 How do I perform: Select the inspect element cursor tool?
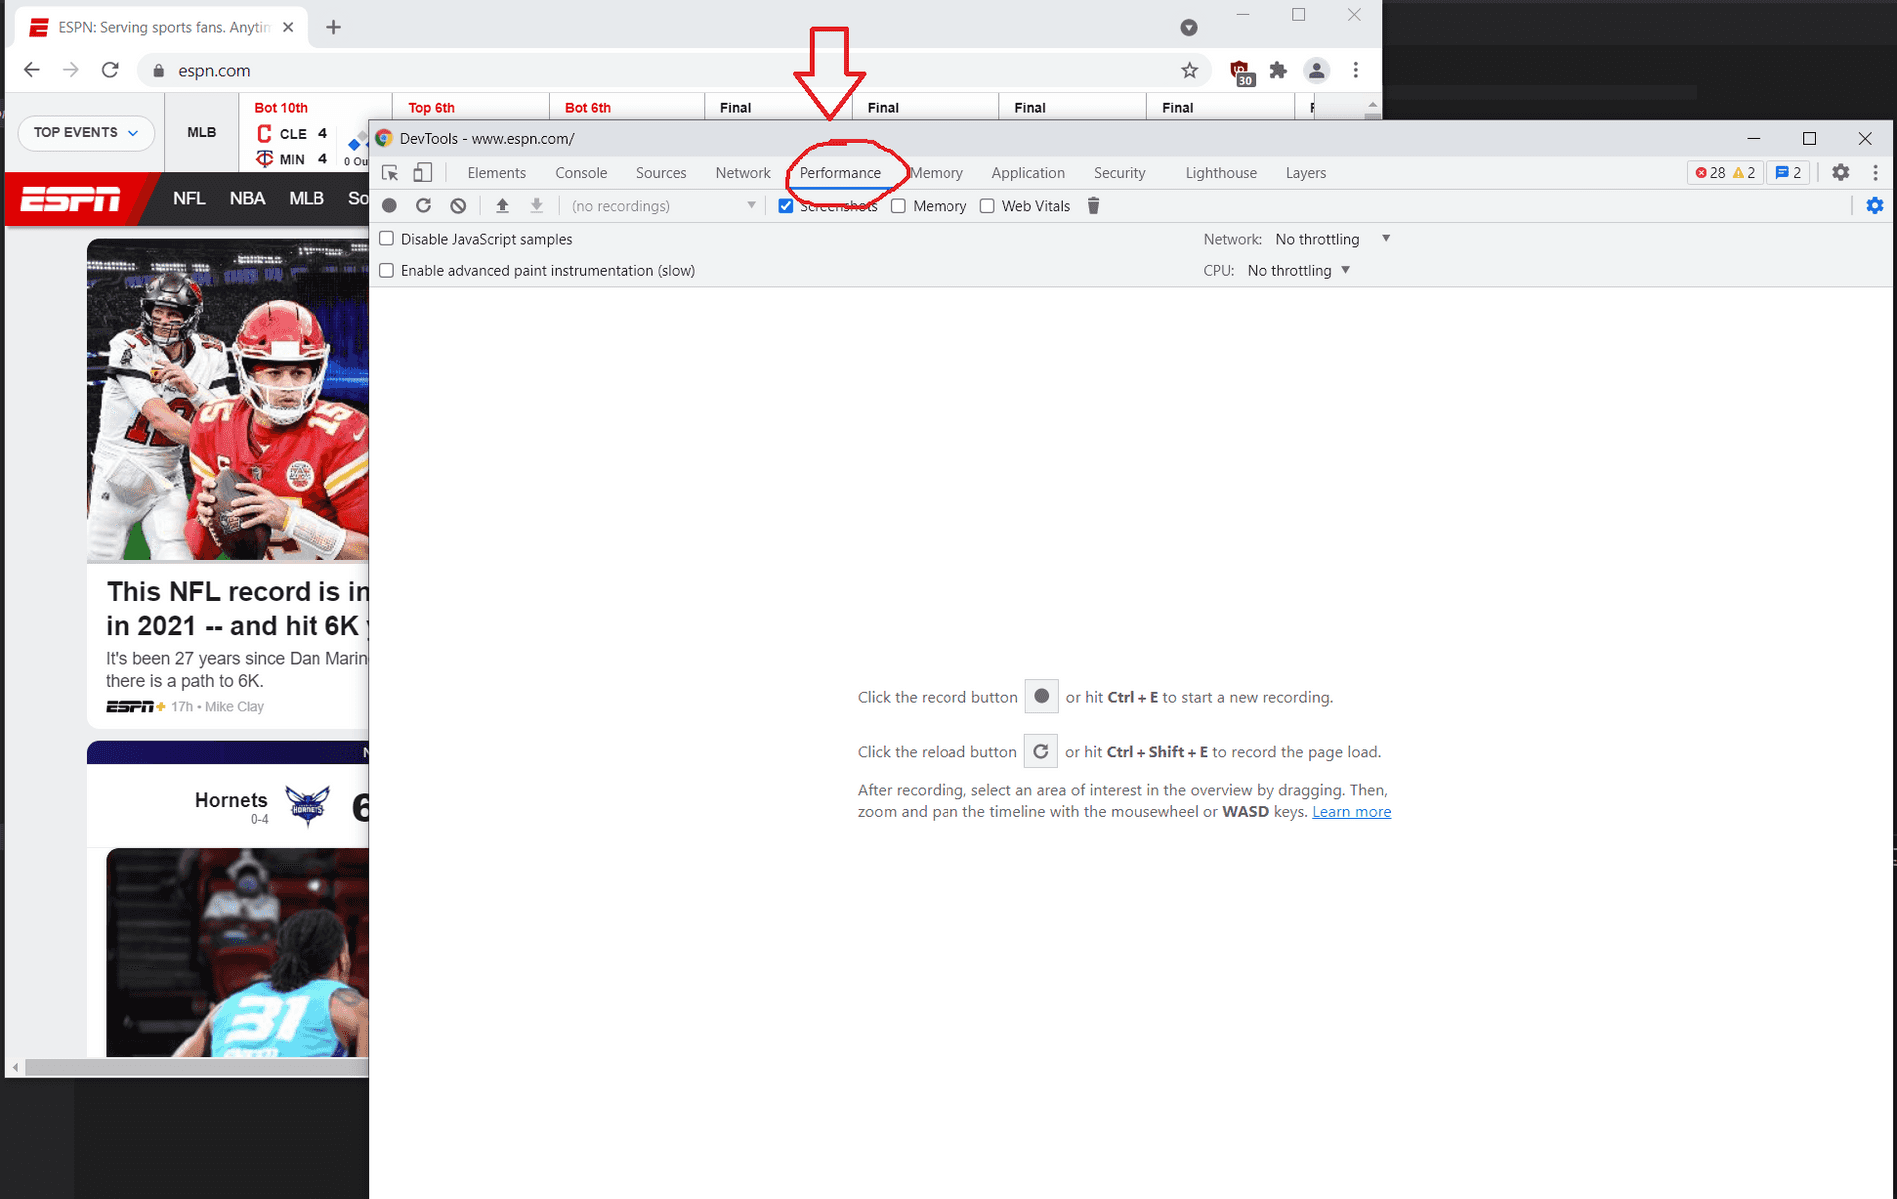point(389,172)
